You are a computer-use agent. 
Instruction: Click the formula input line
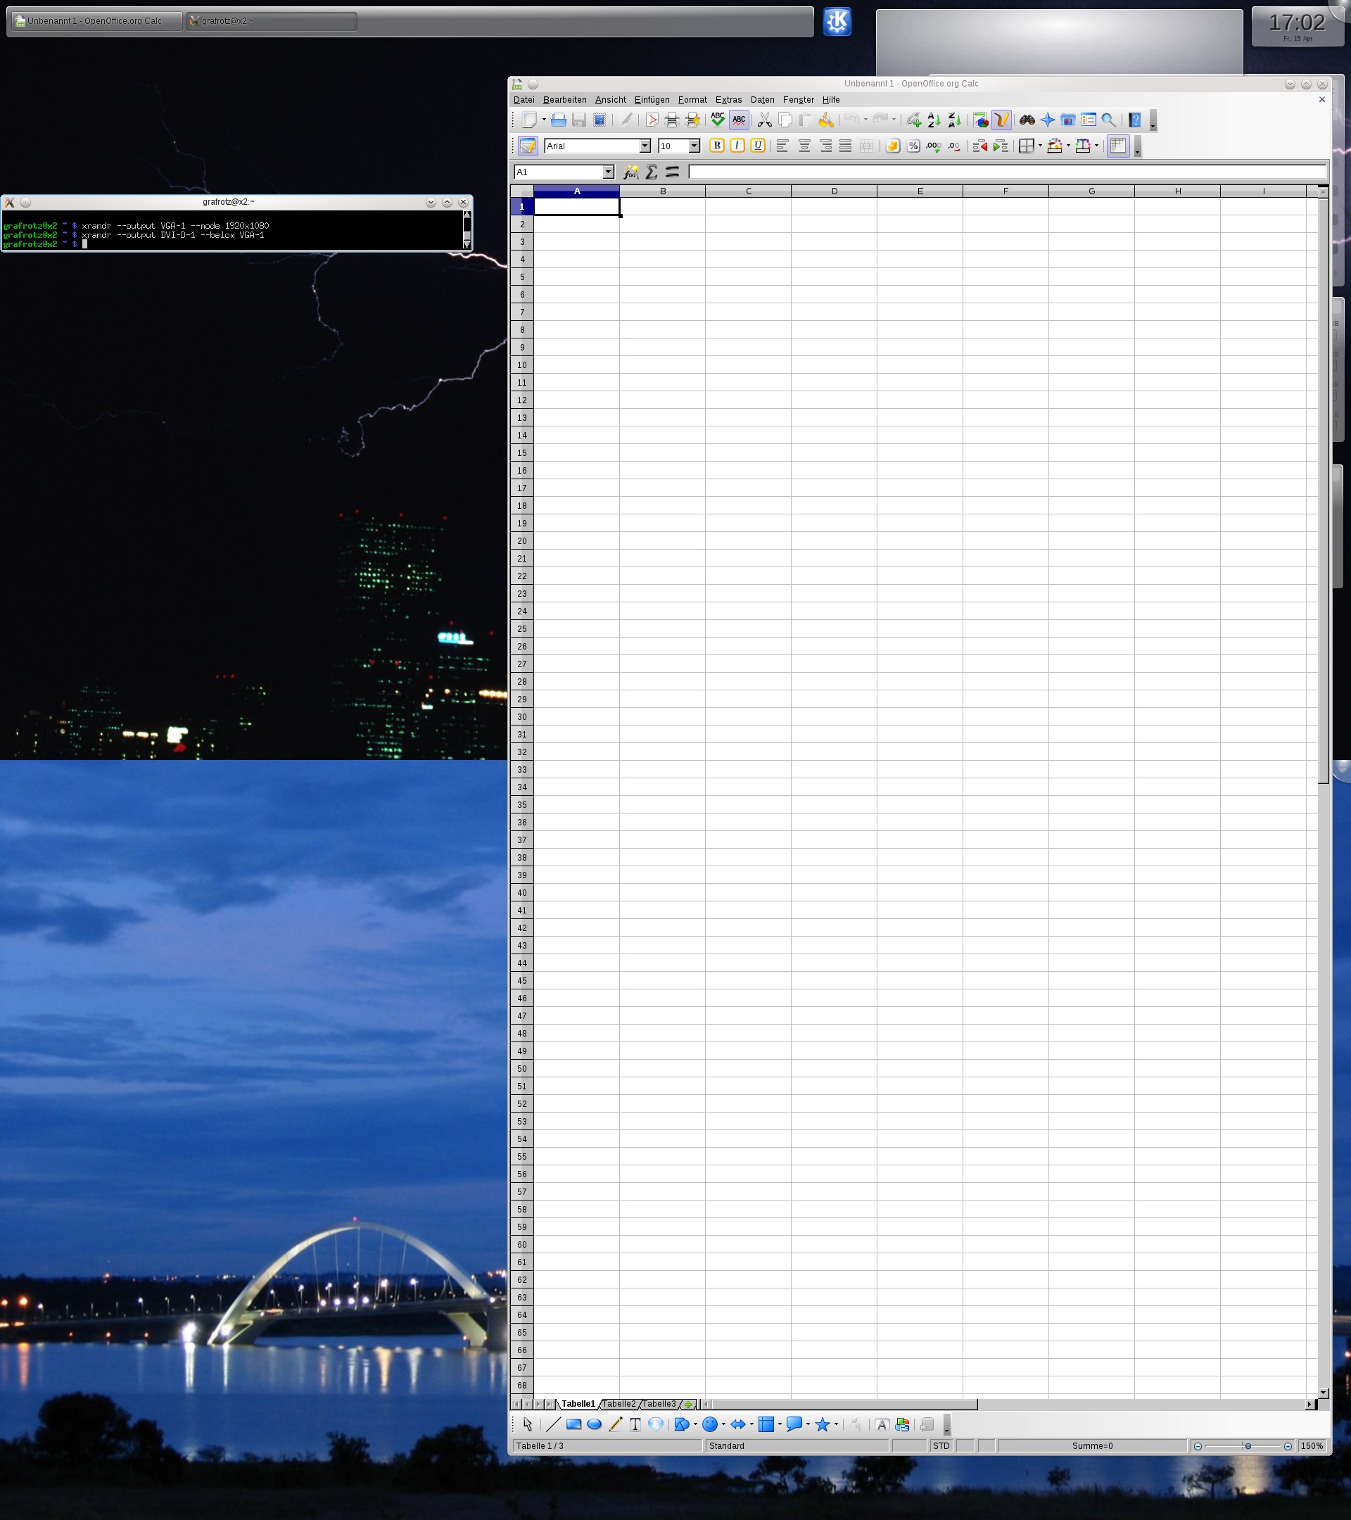pyautogui.click(x=1006, y=172)
